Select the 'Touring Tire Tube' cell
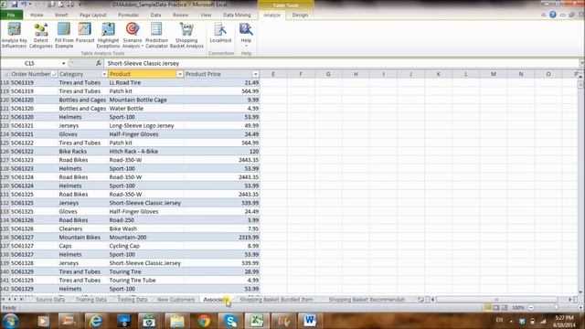The width and height of the screenshot is (585, 329). tap(146, 281)
